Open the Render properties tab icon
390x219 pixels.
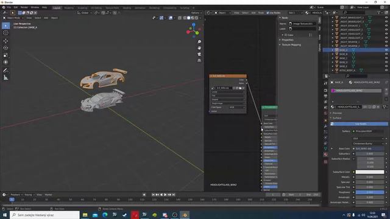(x=325, y=91)
